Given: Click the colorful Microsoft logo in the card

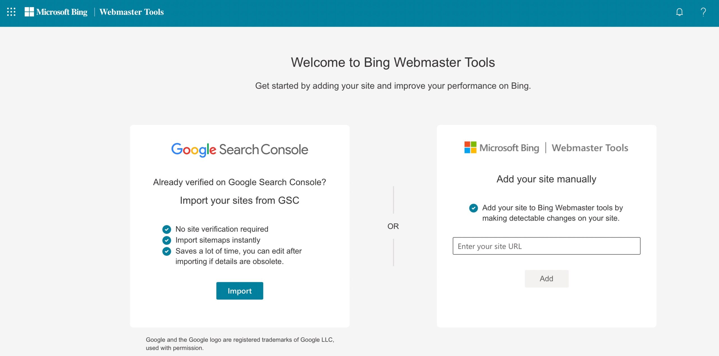Looking at the screenshot, I should pos(470,148).
